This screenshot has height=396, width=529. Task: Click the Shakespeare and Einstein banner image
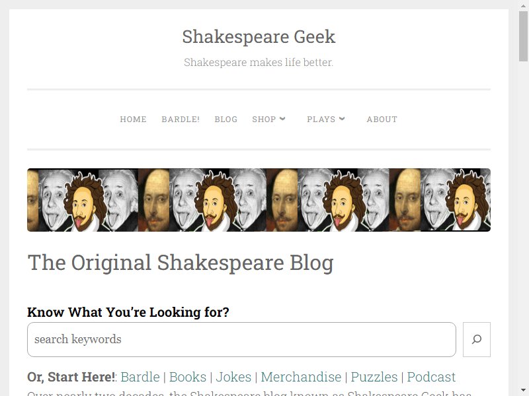click(259, 200)
